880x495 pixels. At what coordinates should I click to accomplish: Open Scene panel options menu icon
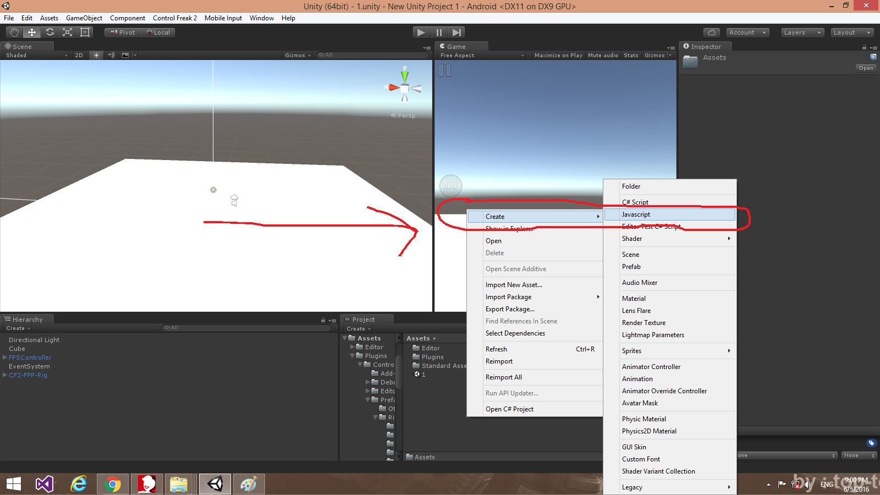pyautogui.click(x=427, y=48)
